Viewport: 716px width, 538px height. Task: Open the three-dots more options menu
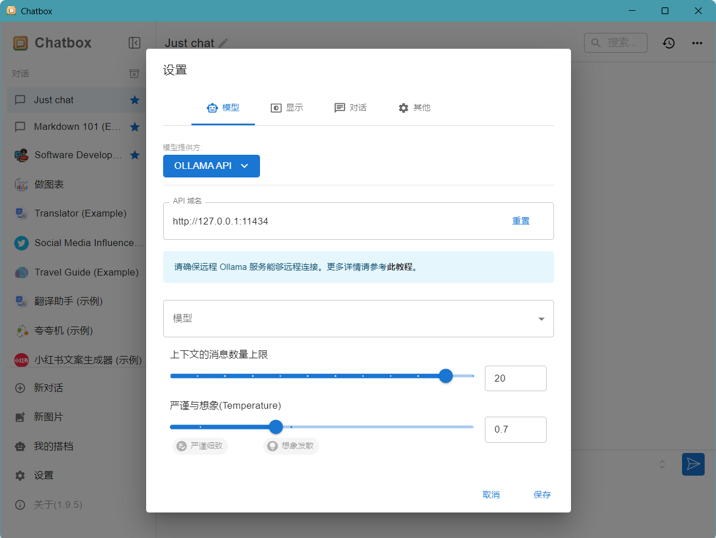click(x=697, y=43)
